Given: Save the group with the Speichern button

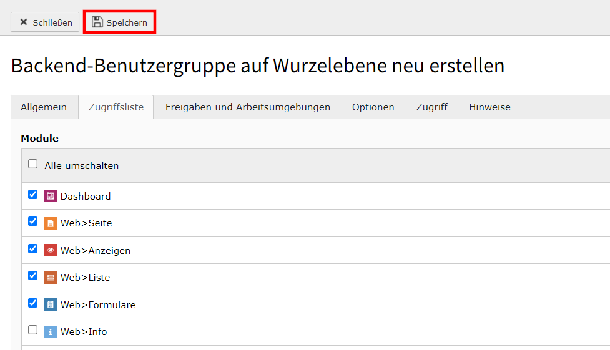Looking at the screenshot, I should (x=119, y=22).
